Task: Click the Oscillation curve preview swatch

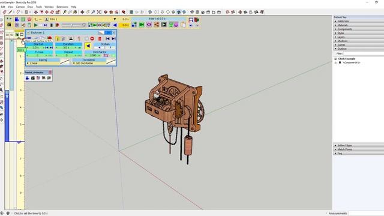Action: 111,62
